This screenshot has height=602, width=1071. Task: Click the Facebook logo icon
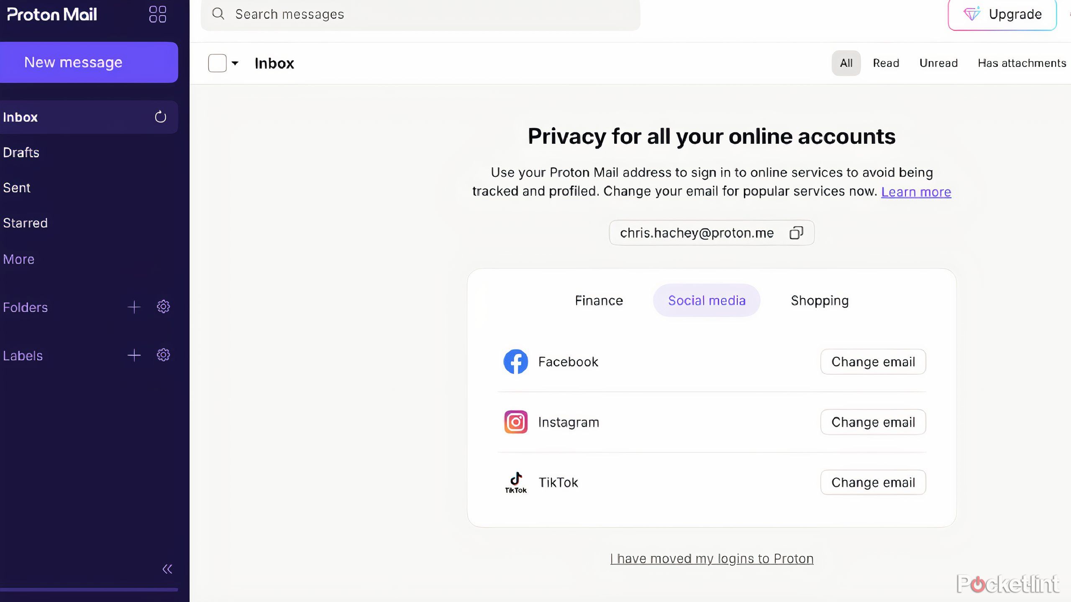pos(515,361)
